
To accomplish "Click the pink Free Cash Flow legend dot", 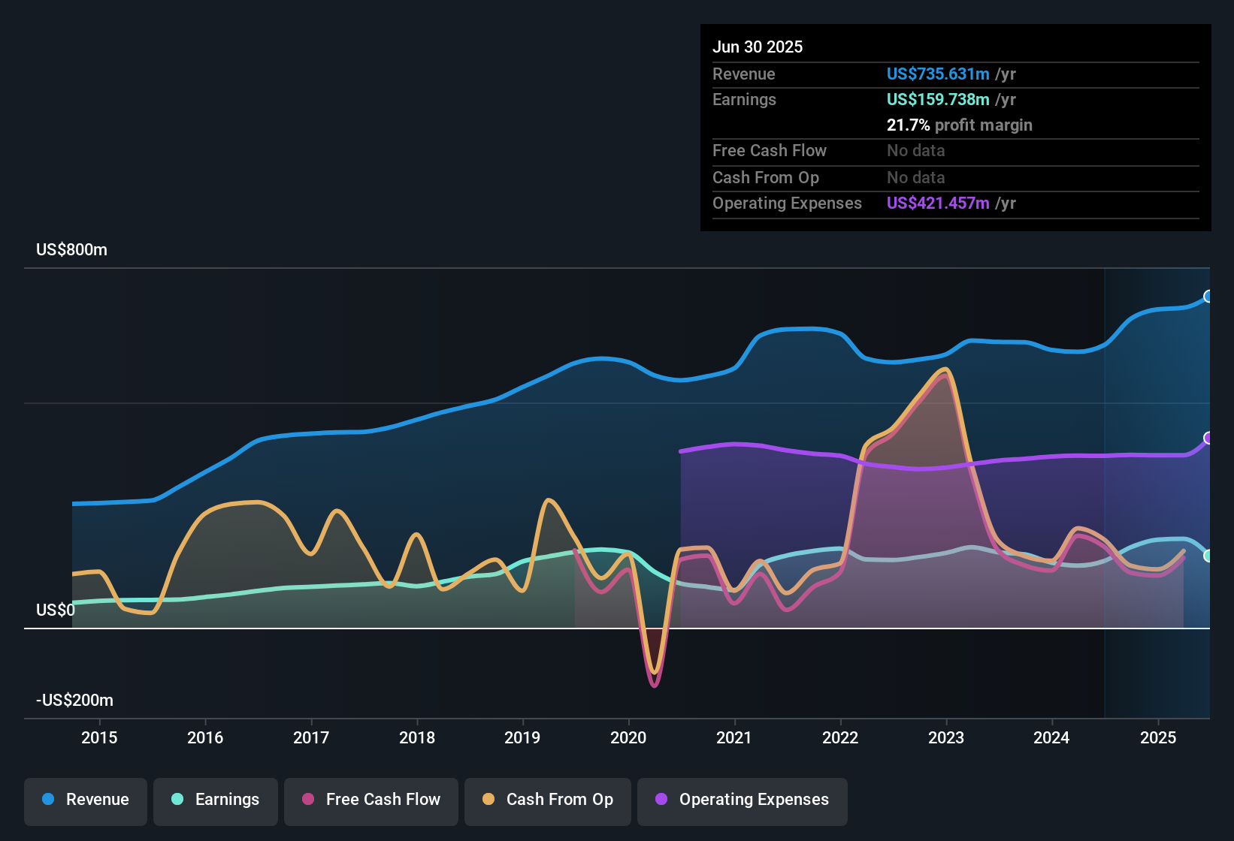I will pos(308,799).
